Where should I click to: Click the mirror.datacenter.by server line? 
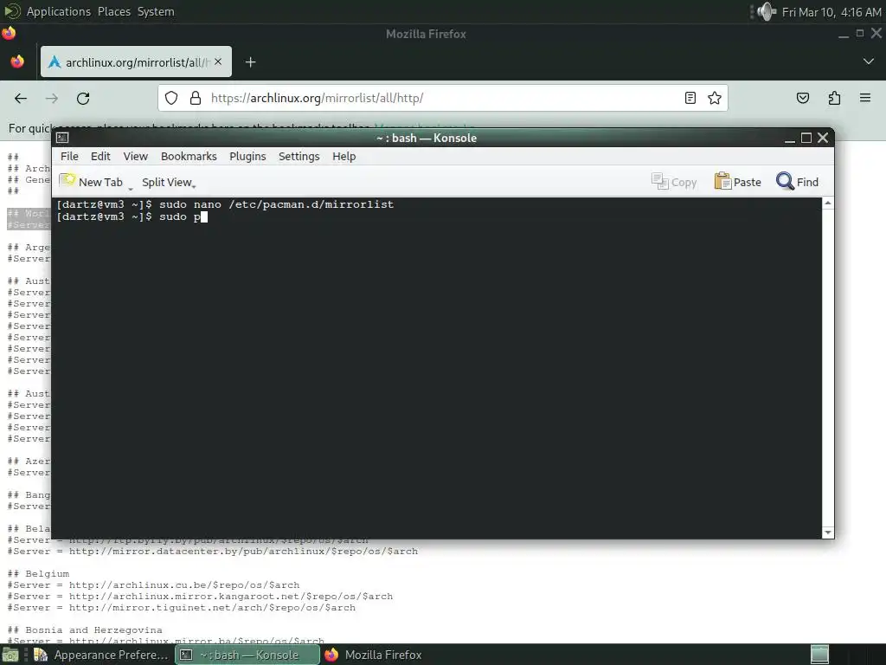pos(213,551)
